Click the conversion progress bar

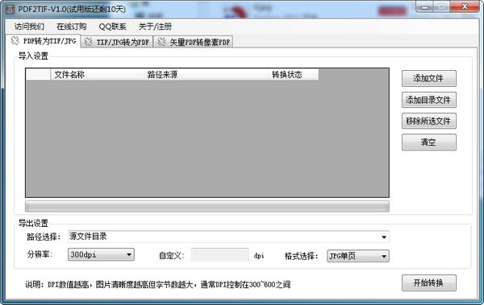[207, 206]
